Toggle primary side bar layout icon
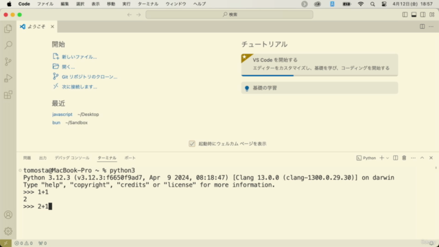The height and width of the screenshot is (247, 439). click(x=405, y=14)
